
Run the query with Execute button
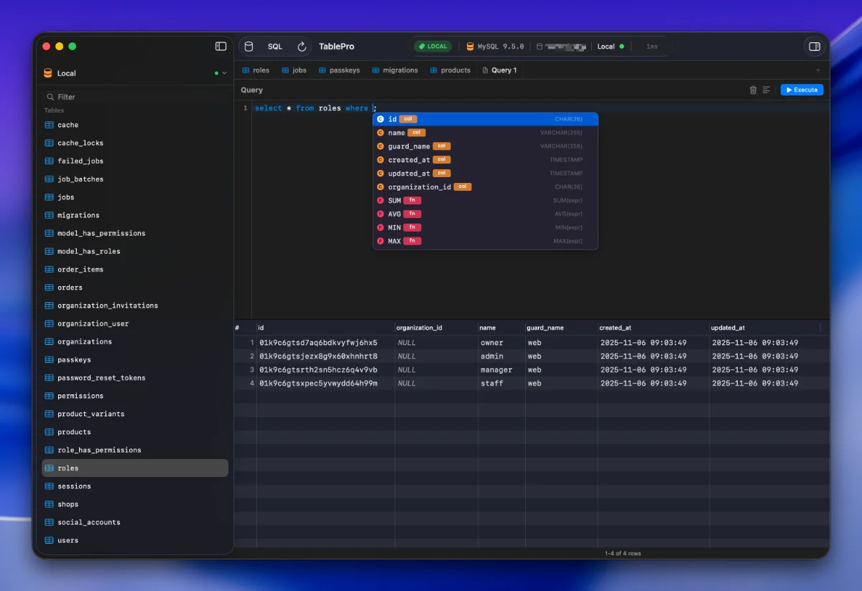[802, 90]
